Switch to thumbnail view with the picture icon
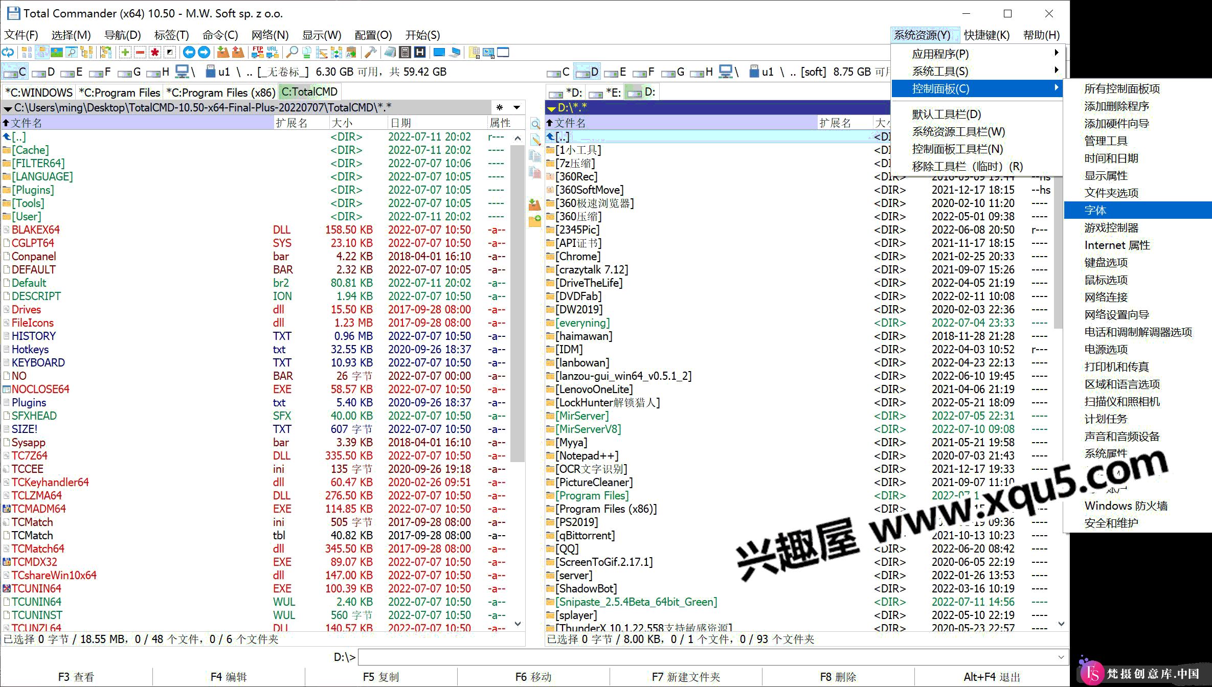The width and height of the screenshot is (1212, 687). tap(57, 52)
